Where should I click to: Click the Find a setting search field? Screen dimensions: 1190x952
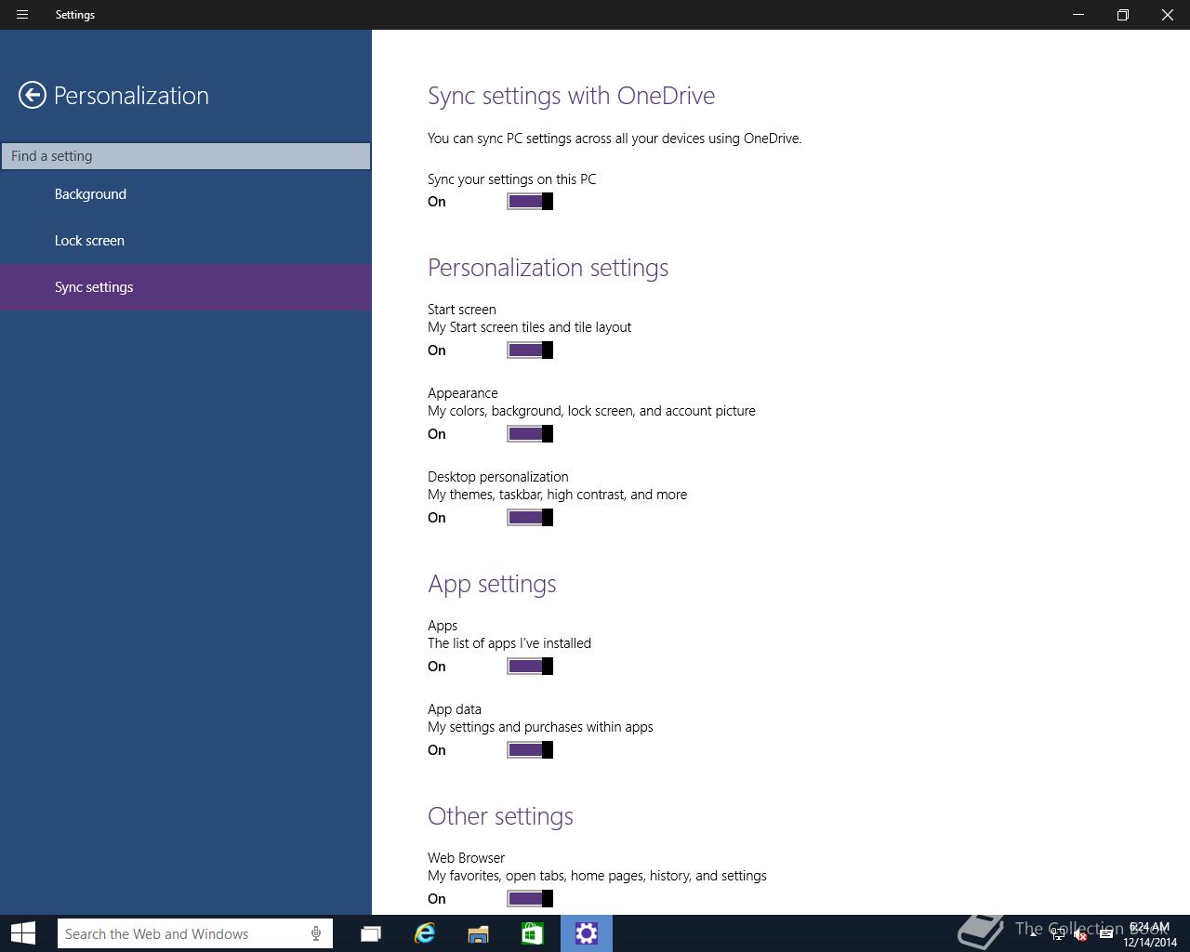pos(186,156)
